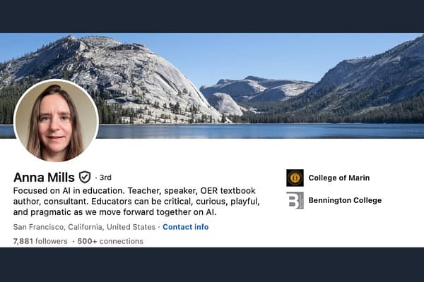424x282 pixels.
Task: Click the dark bar above the cover photo
Action: pos(212,16)
